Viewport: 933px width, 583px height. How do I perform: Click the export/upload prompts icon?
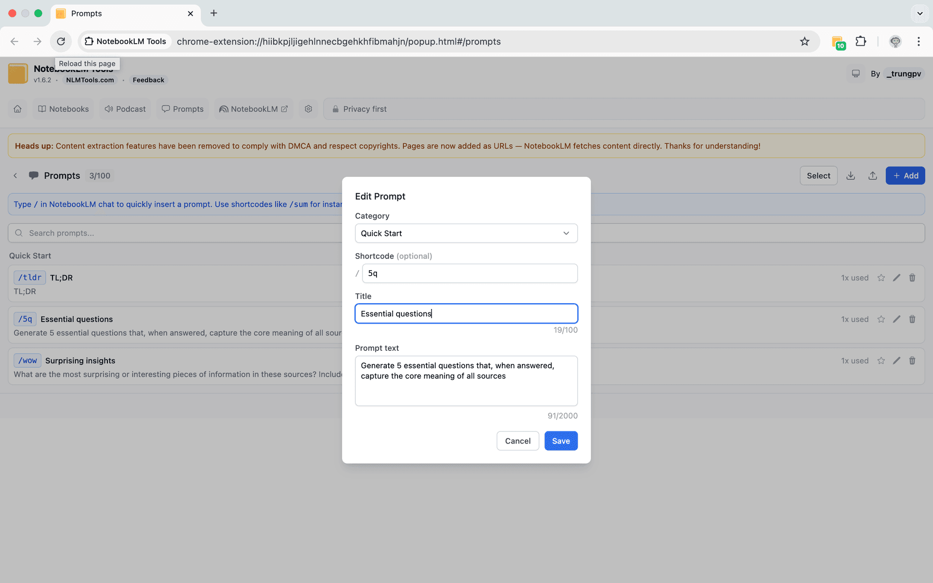(872, 175)
